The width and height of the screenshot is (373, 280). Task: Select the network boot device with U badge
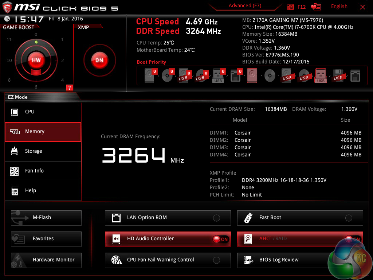(x=236, y=75)
